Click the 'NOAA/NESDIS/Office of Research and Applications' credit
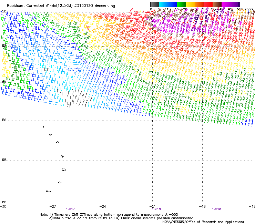This screenshot has height=224, width=255. [203, 222]
